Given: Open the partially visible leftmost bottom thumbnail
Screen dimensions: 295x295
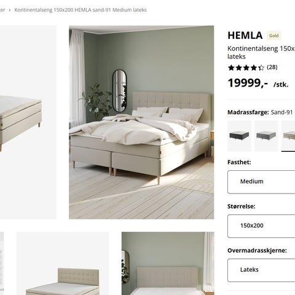Looking at the screenshot, I should [2, 264].
